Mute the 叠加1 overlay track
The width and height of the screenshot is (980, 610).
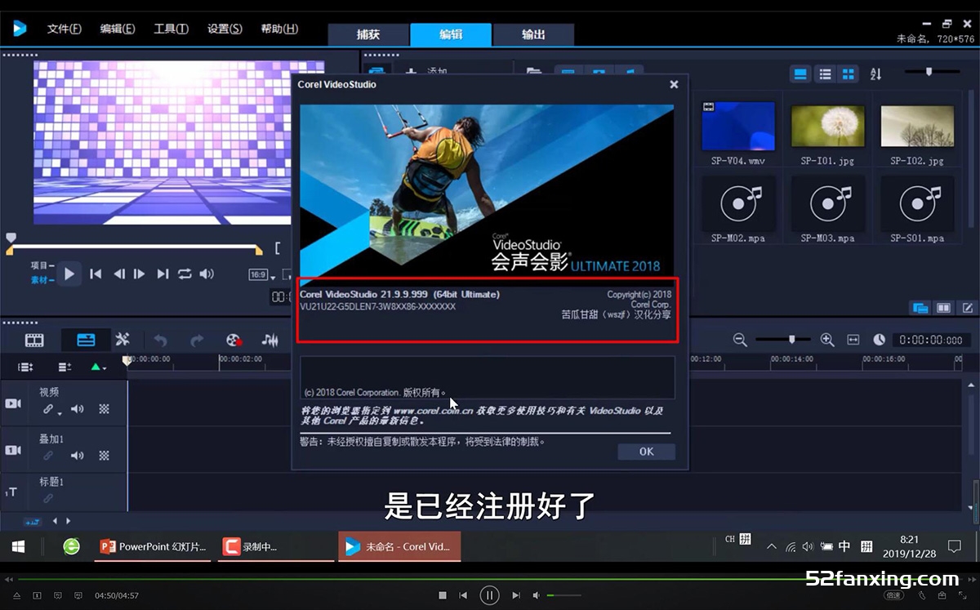(x=78, y=456)
